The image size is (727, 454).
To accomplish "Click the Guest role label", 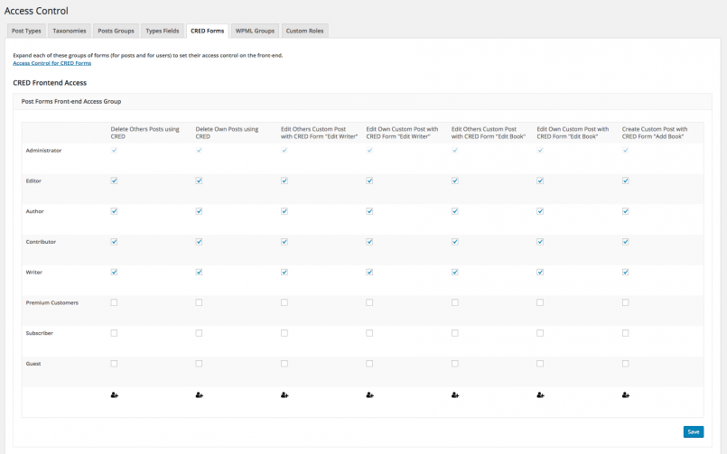I will [33, 364].
